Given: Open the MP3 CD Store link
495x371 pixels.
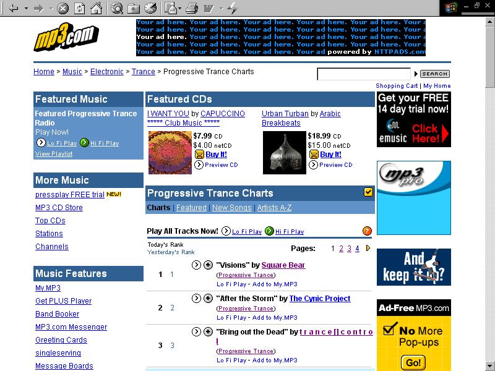Looking at the screenshot, I should coord(59,208).
